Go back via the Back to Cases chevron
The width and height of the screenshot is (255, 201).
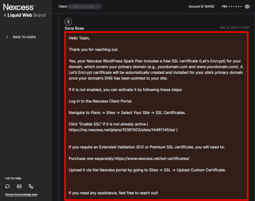[x=7, y=37]
